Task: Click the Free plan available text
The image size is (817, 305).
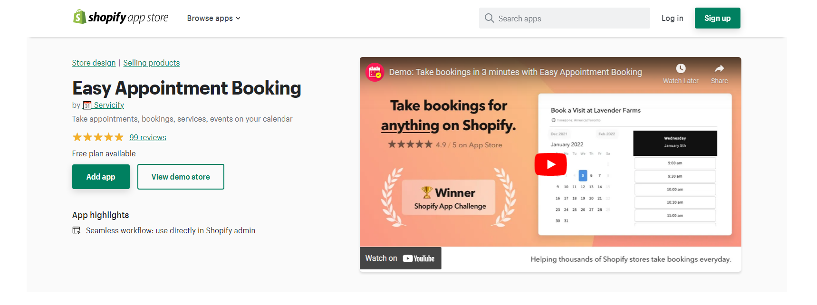Action: (x=104, y=153)
